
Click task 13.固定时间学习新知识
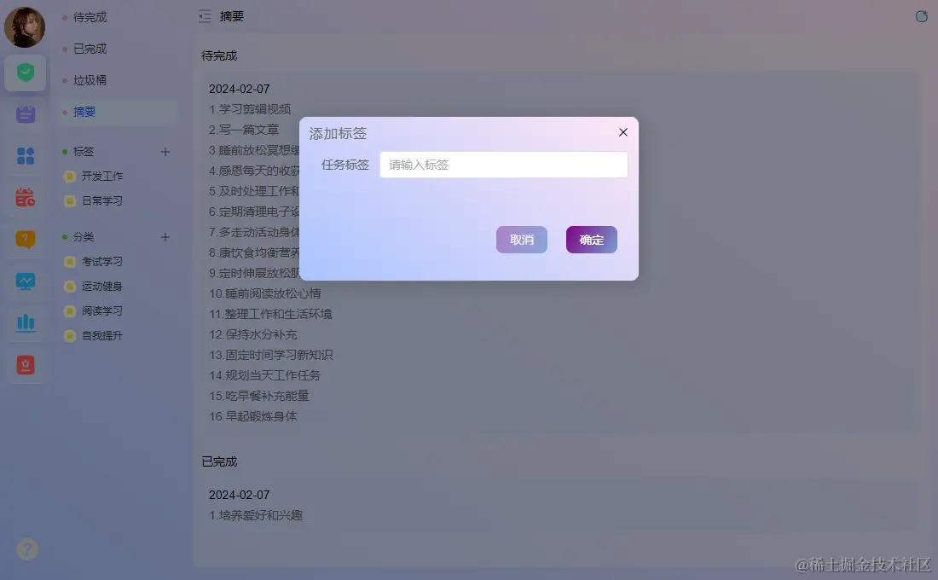(x=271, y=354)
